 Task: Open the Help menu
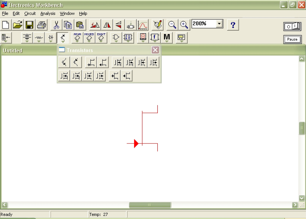[x=83, y=14]
